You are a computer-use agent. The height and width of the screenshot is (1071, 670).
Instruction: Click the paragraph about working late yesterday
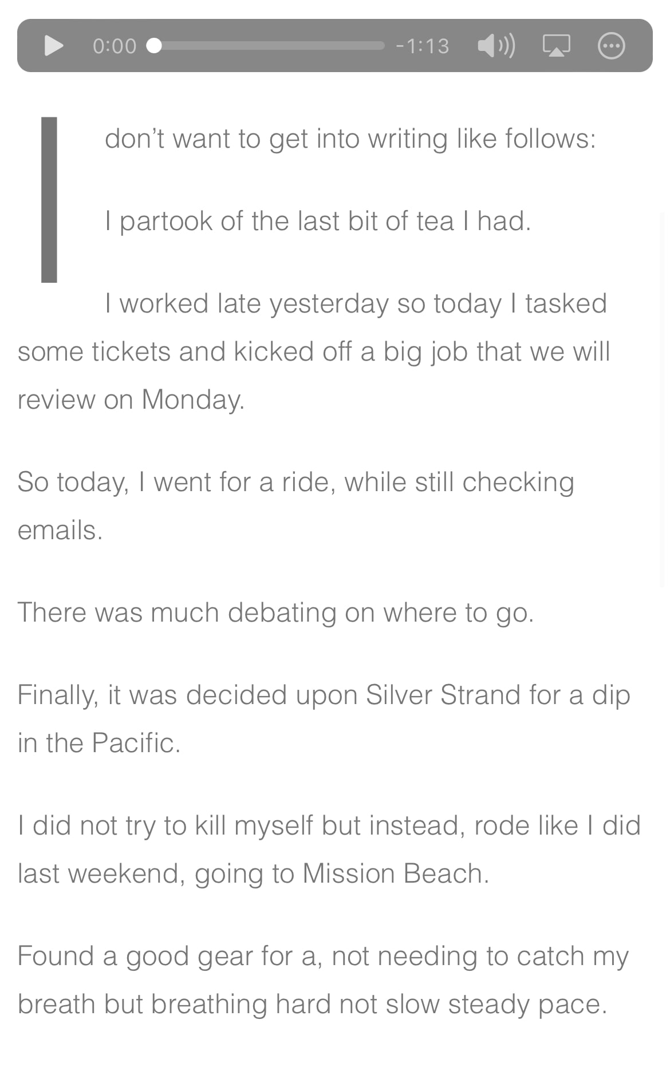click(313, 351)
